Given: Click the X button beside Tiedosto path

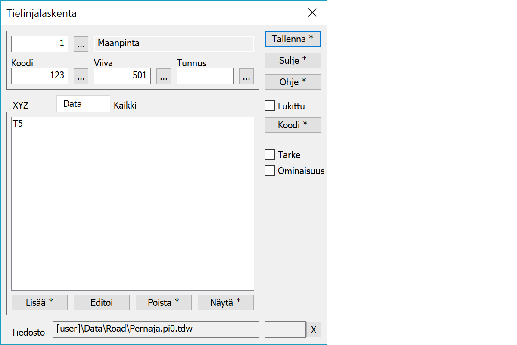Looking at the screenshot, I should coord(314,330).
